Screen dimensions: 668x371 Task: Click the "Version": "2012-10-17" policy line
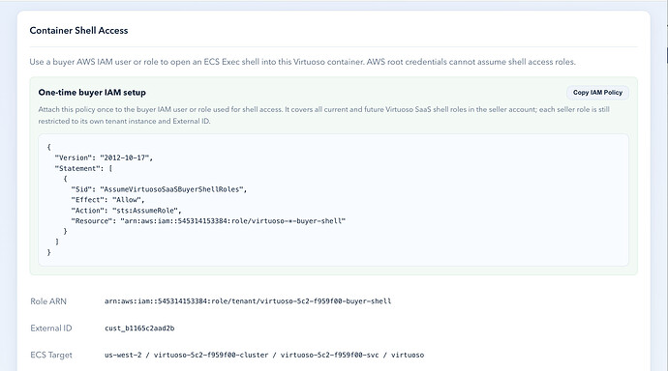pos(104,157)
